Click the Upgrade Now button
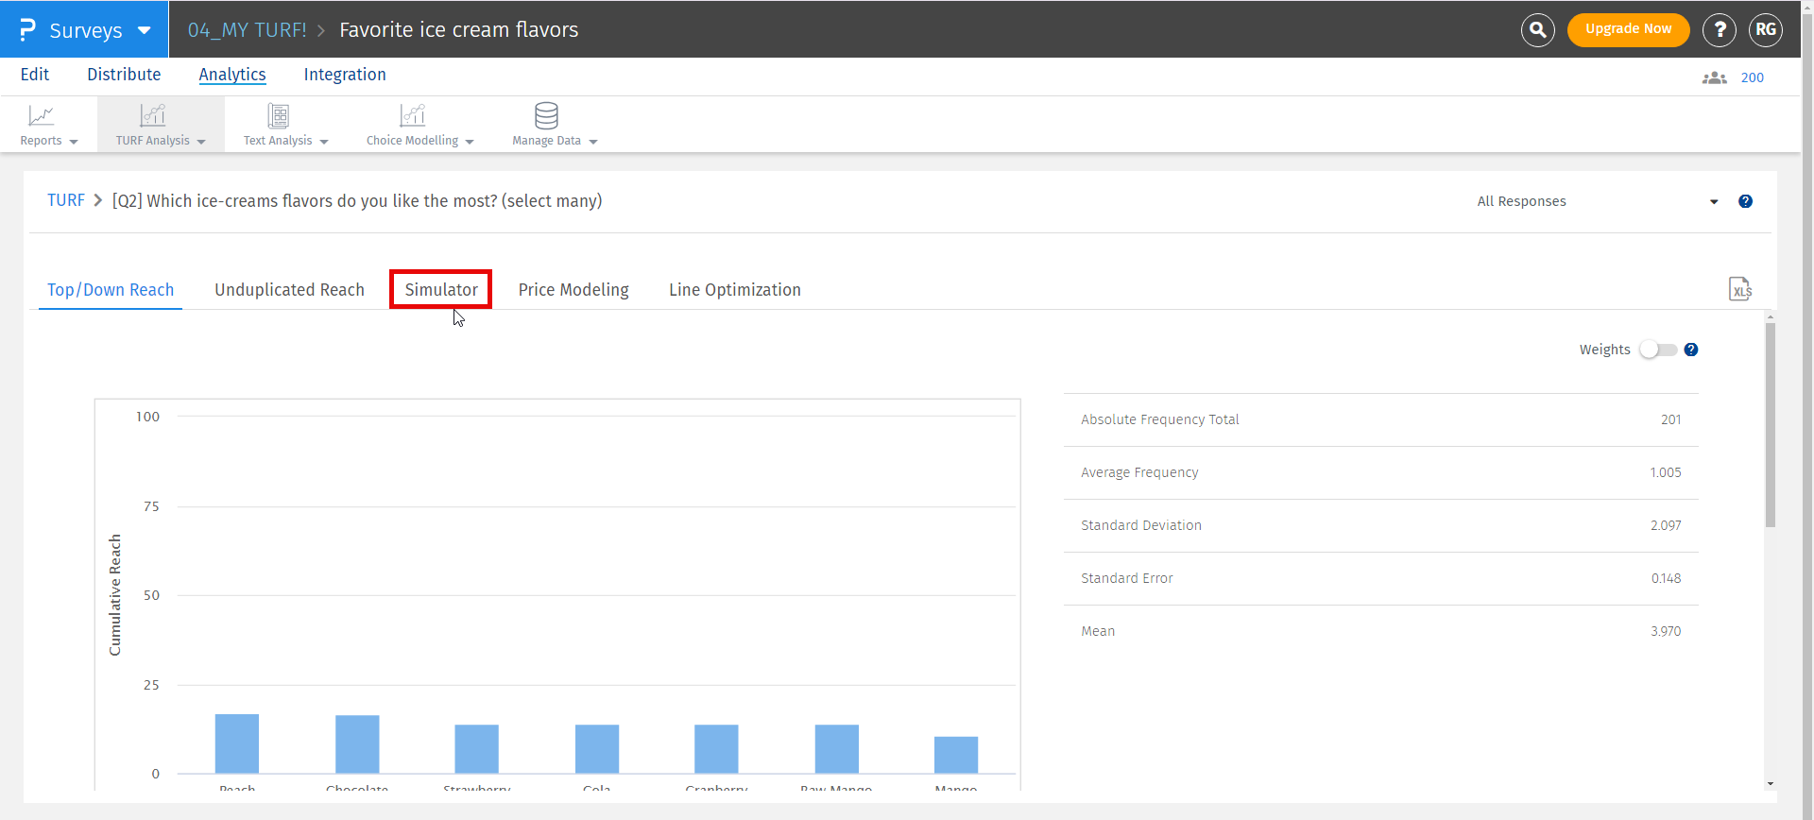The image size is (1814, 820). 1628,29
